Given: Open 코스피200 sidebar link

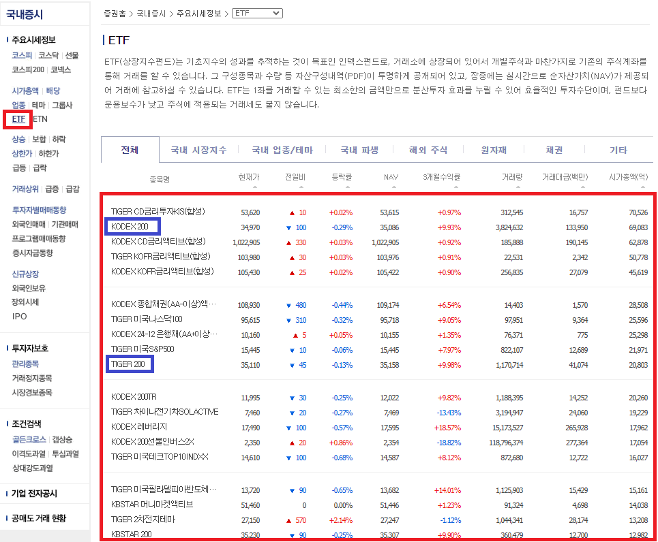Looking at the screenshot, I should pos(28,69).
